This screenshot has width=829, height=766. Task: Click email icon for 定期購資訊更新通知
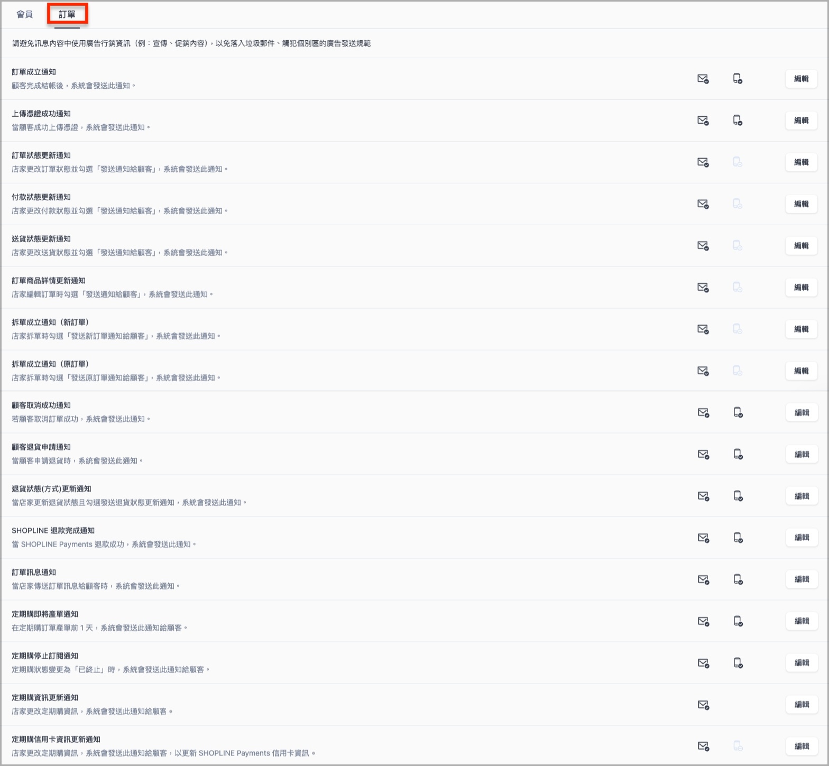tap(703, 705)
